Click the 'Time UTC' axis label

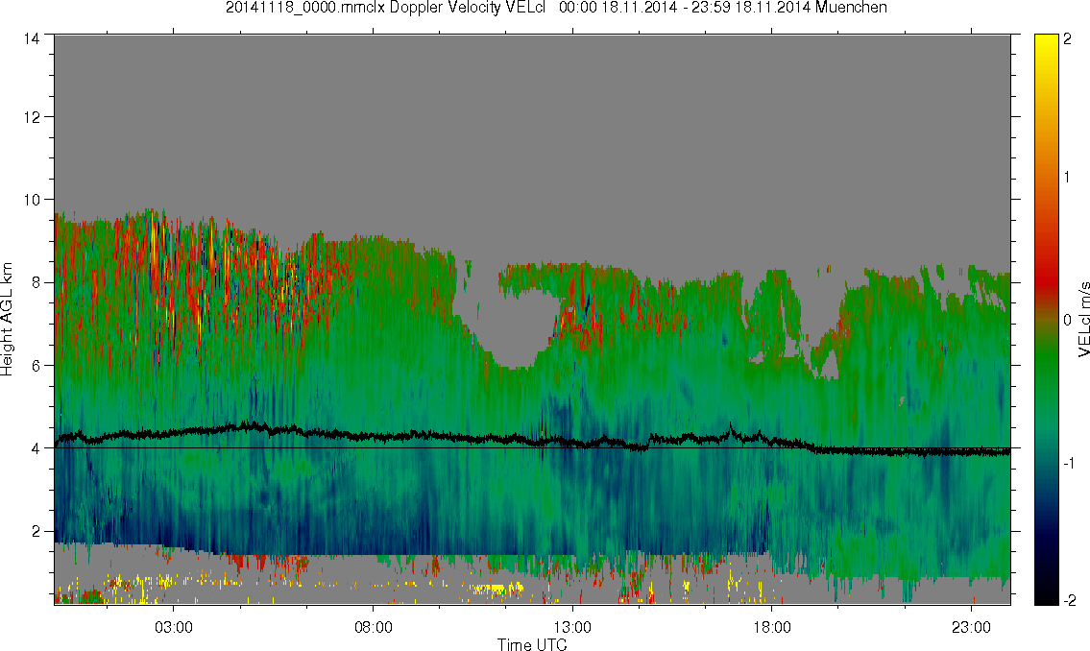coord(532,644)
